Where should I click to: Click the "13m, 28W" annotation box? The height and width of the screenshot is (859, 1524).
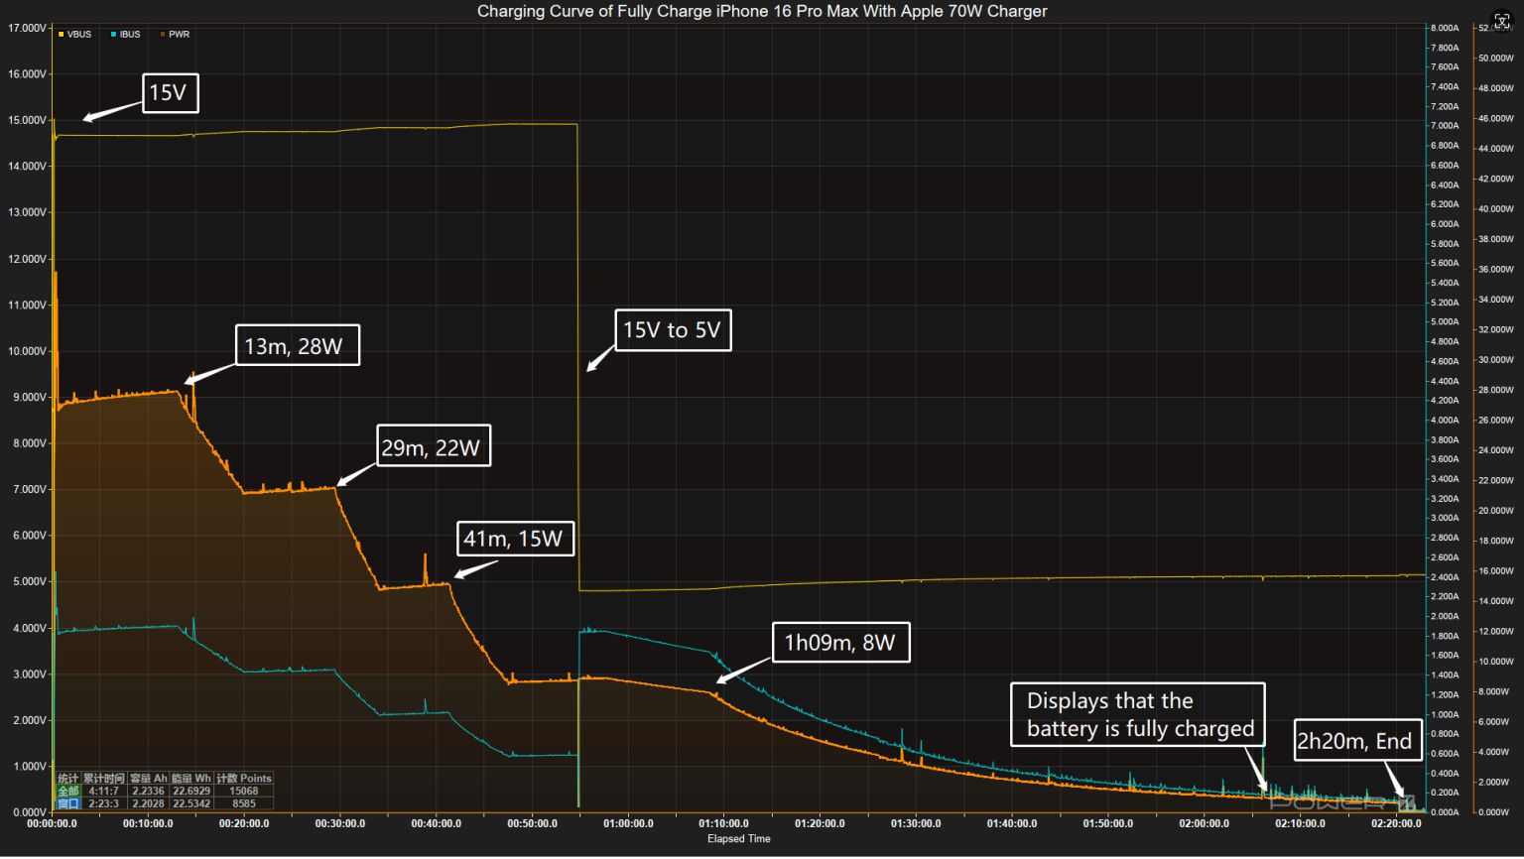[297, 346]
